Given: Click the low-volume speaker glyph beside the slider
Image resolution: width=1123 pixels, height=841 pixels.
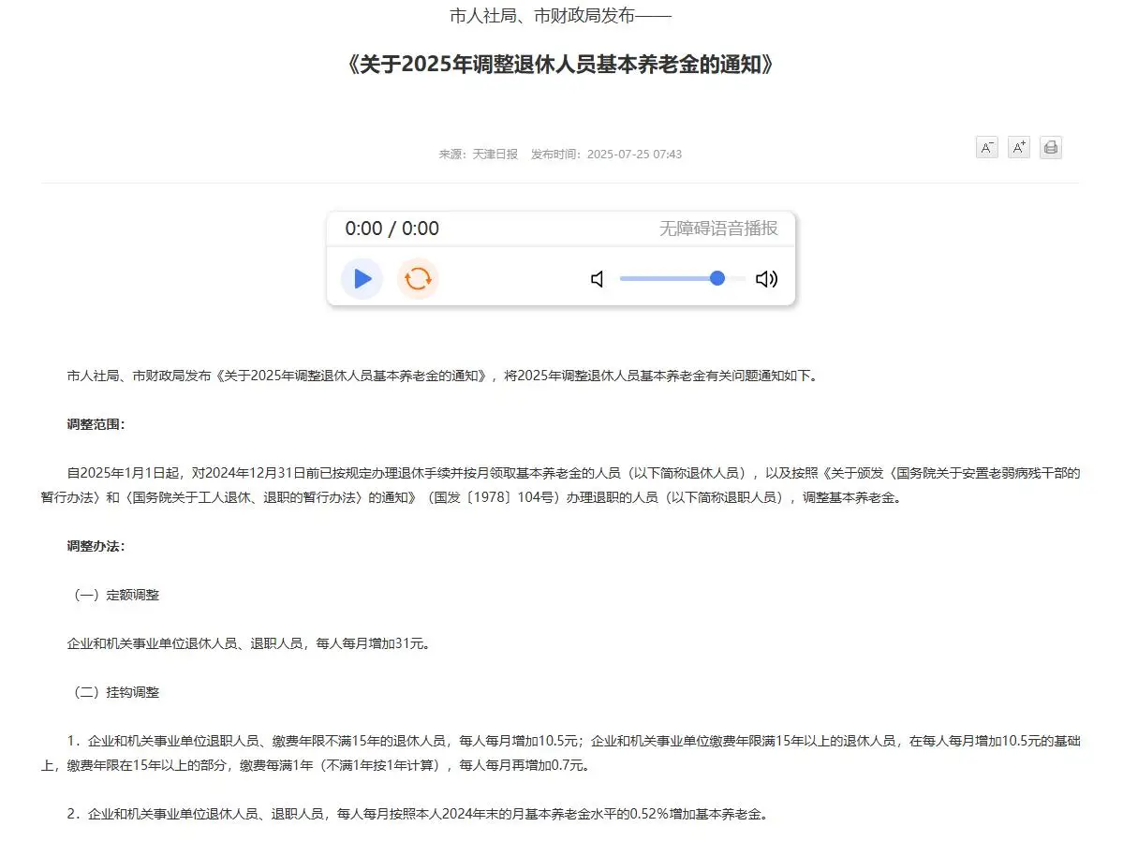Looking at the screenshot, I should coord(597,278).
